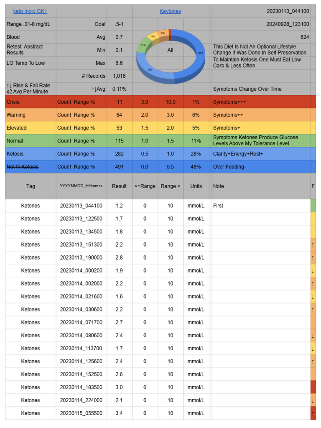321x428 pixels.
Task: Select the "Symptoms+++" cell
Action: pyautogui.click(x=261, y=102)
